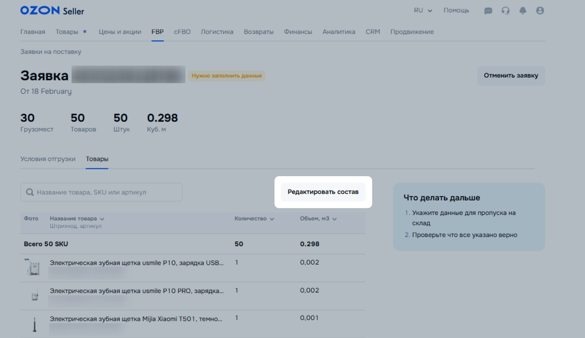
Task: Sort by Объем, м3 column arrow
Action: click(x=334, y=219)
